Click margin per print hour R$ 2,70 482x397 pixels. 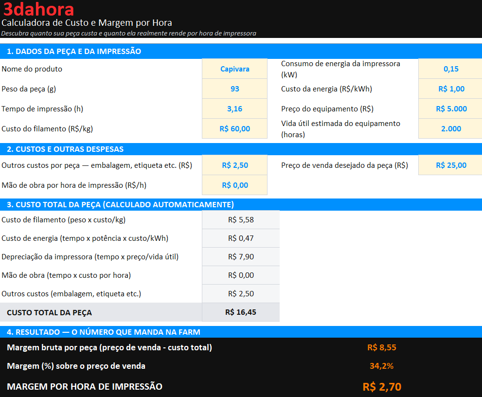pos(382,387)
